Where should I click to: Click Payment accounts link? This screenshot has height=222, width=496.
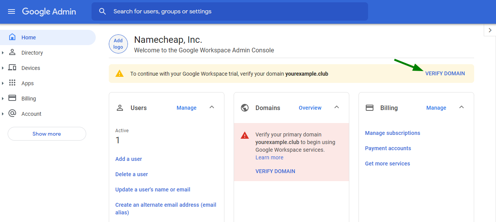(x=388, y=148)
